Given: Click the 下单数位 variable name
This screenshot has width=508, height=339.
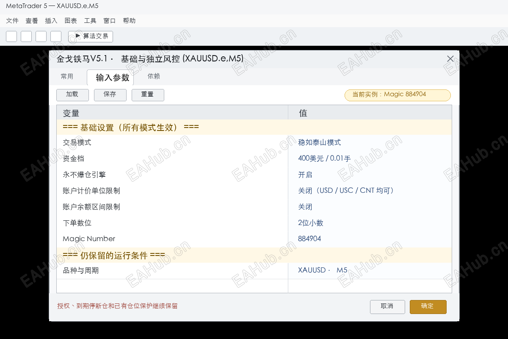Looking at the screenshot, I should click(x=77, y=223).
